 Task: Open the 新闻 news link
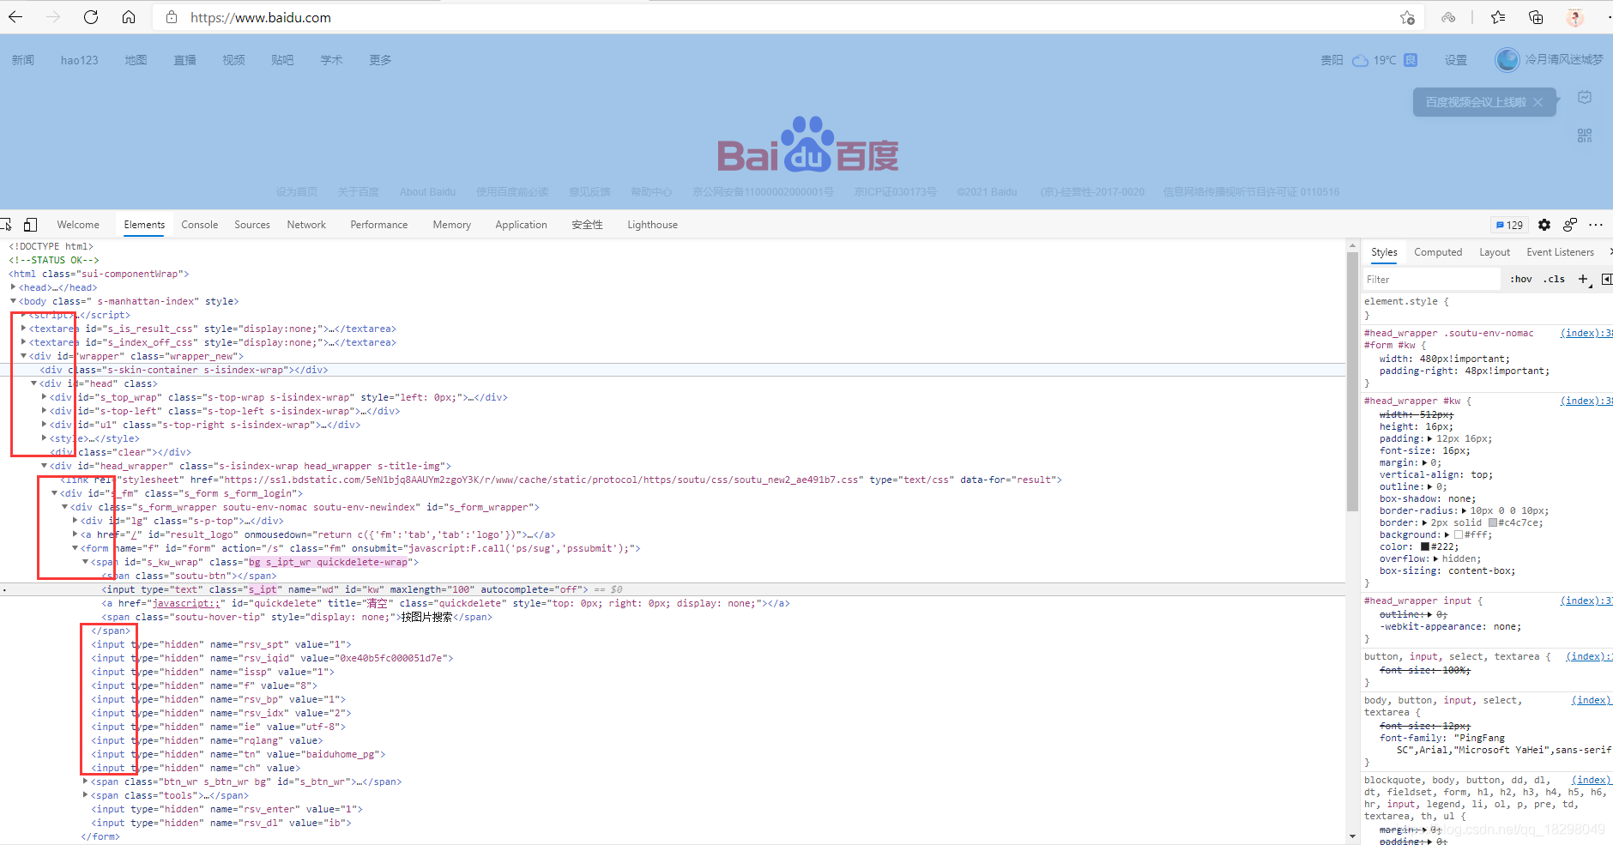[x=23, y=60]
